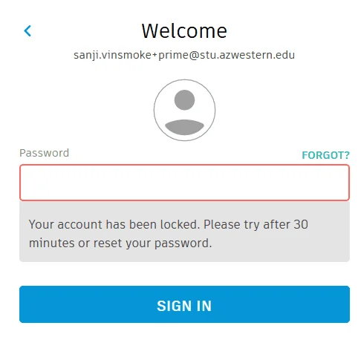Click the Password field label
The height and width of the screenshot is (337, 361).
pyautogui.click(x=45, y=153)
